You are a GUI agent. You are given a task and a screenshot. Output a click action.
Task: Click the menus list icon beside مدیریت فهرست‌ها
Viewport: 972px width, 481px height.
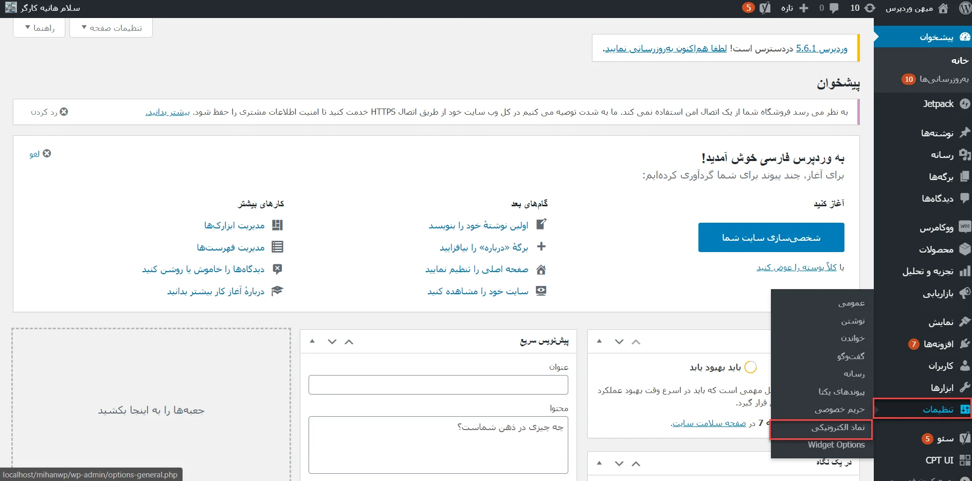pyautogui.click(x=277, y=247)
